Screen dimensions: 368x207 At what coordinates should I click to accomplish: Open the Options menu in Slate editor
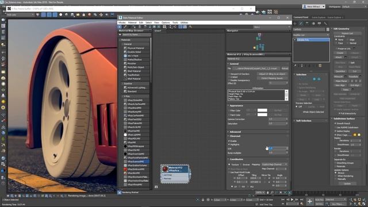tap(166, 22)
